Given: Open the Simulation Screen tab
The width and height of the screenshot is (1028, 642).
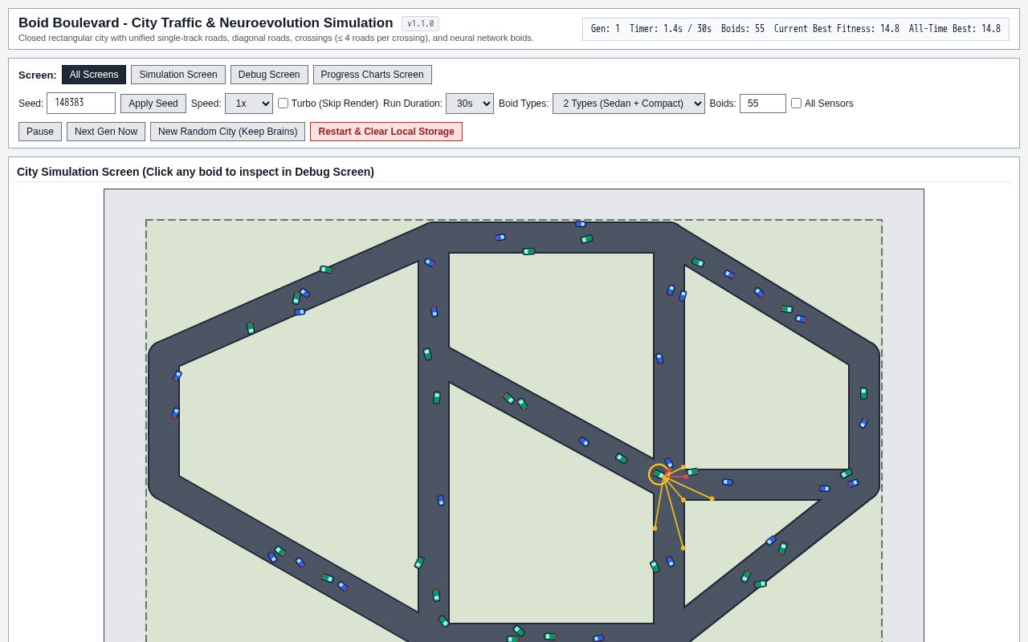Looking at the screenshot, I should click(x=178, y=75).
